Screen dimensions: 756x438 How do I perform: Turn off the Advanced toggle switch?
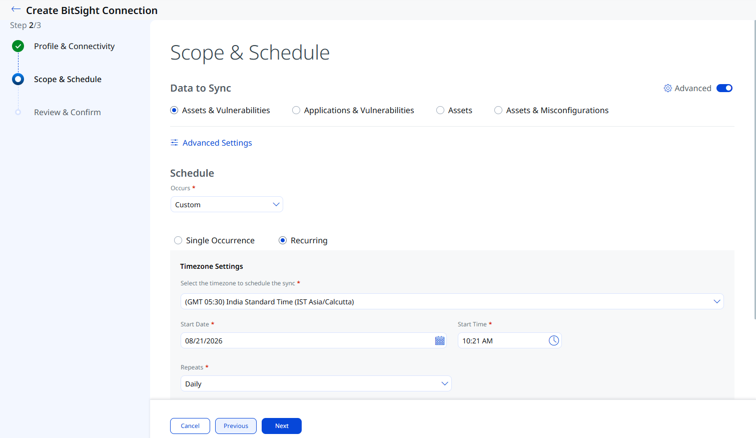tap(724, 88)
